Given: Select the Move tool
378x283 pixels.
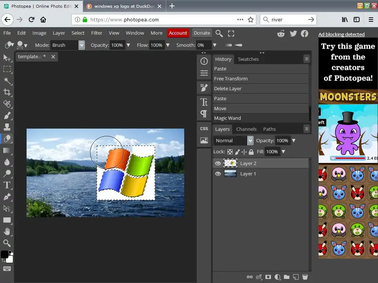Looking at the screenshot, I should (x=7, y=58).
